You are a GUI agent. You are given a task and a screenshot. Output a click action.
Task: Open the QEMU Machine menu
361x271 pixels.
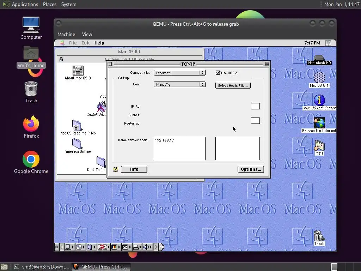click(x=66, y=34)
